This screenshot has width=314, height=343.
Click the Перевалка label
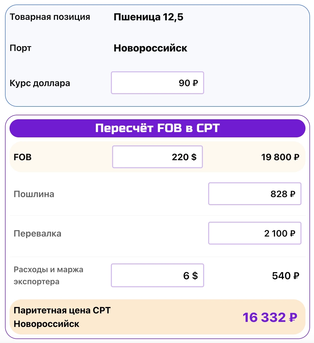point(37,234)
